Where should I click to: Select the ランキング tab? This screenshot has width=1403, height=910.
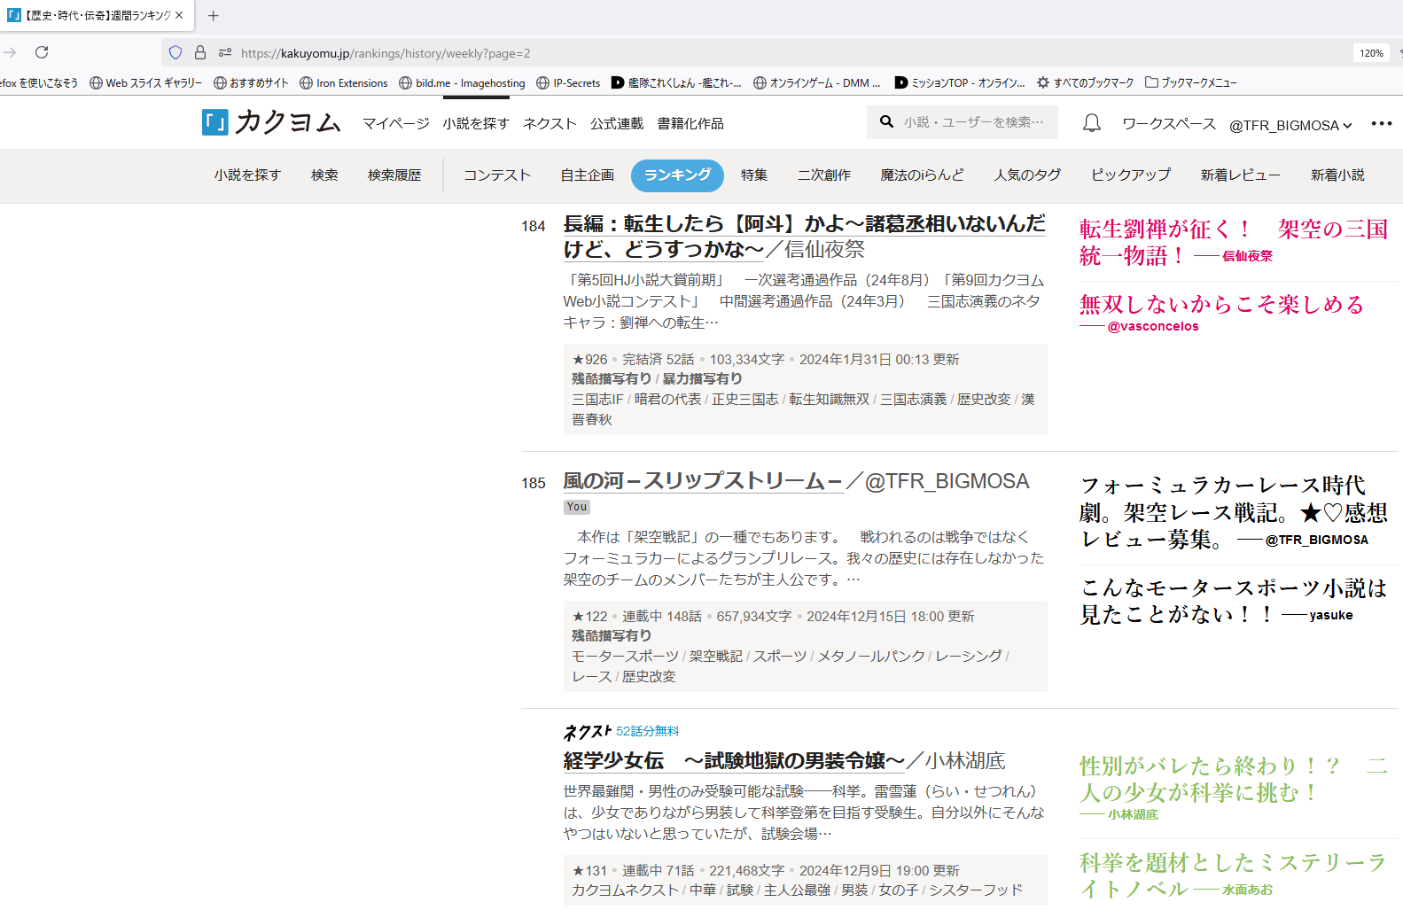pyautogui.click(x=677, y=175)
